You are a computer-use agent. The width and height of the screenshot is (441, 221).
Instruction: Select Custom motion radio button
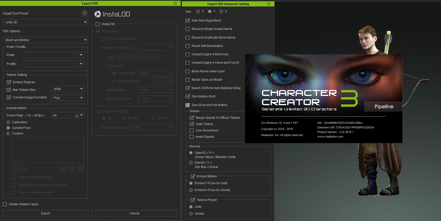click(x=8, y=133)
